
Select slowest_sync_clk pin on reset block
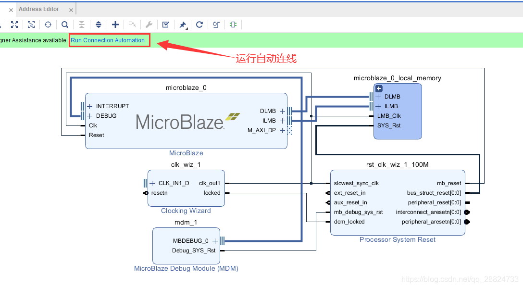(x=356, y=183)
